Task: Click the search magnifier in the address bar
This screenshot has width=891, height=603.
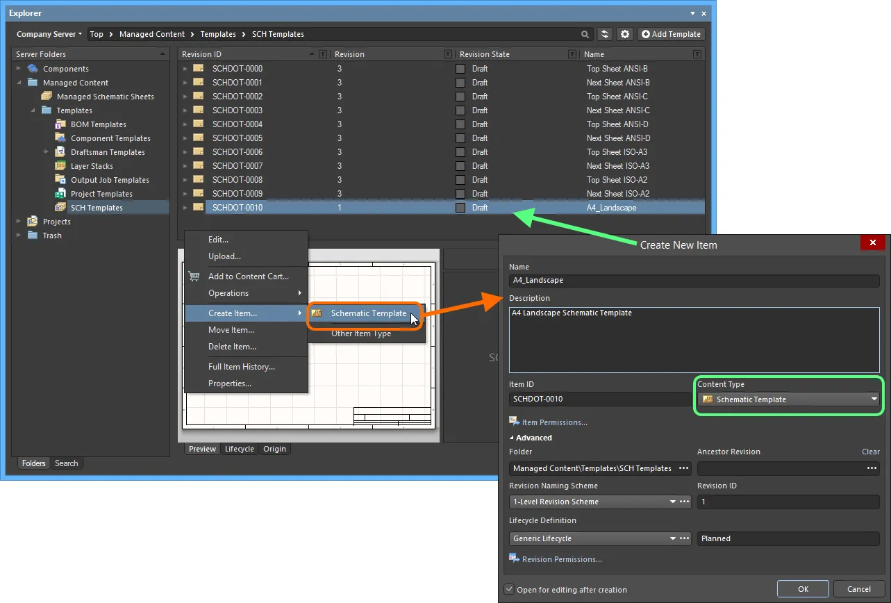Action: tap(585, 34)
